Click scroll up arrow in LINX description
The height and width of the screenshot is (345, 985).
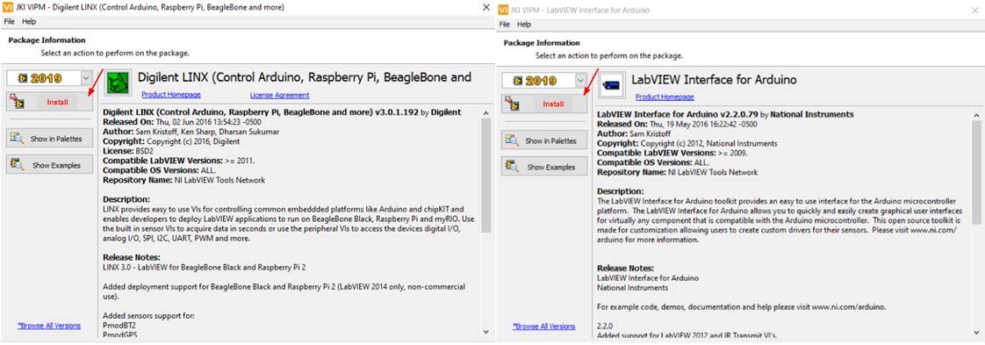coord(485,112)
